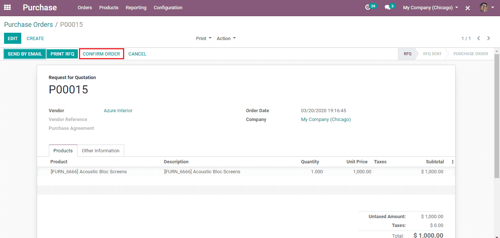Click the 1 / 1 pager counter
Screen dimensions: 500x238
[466, 38]
